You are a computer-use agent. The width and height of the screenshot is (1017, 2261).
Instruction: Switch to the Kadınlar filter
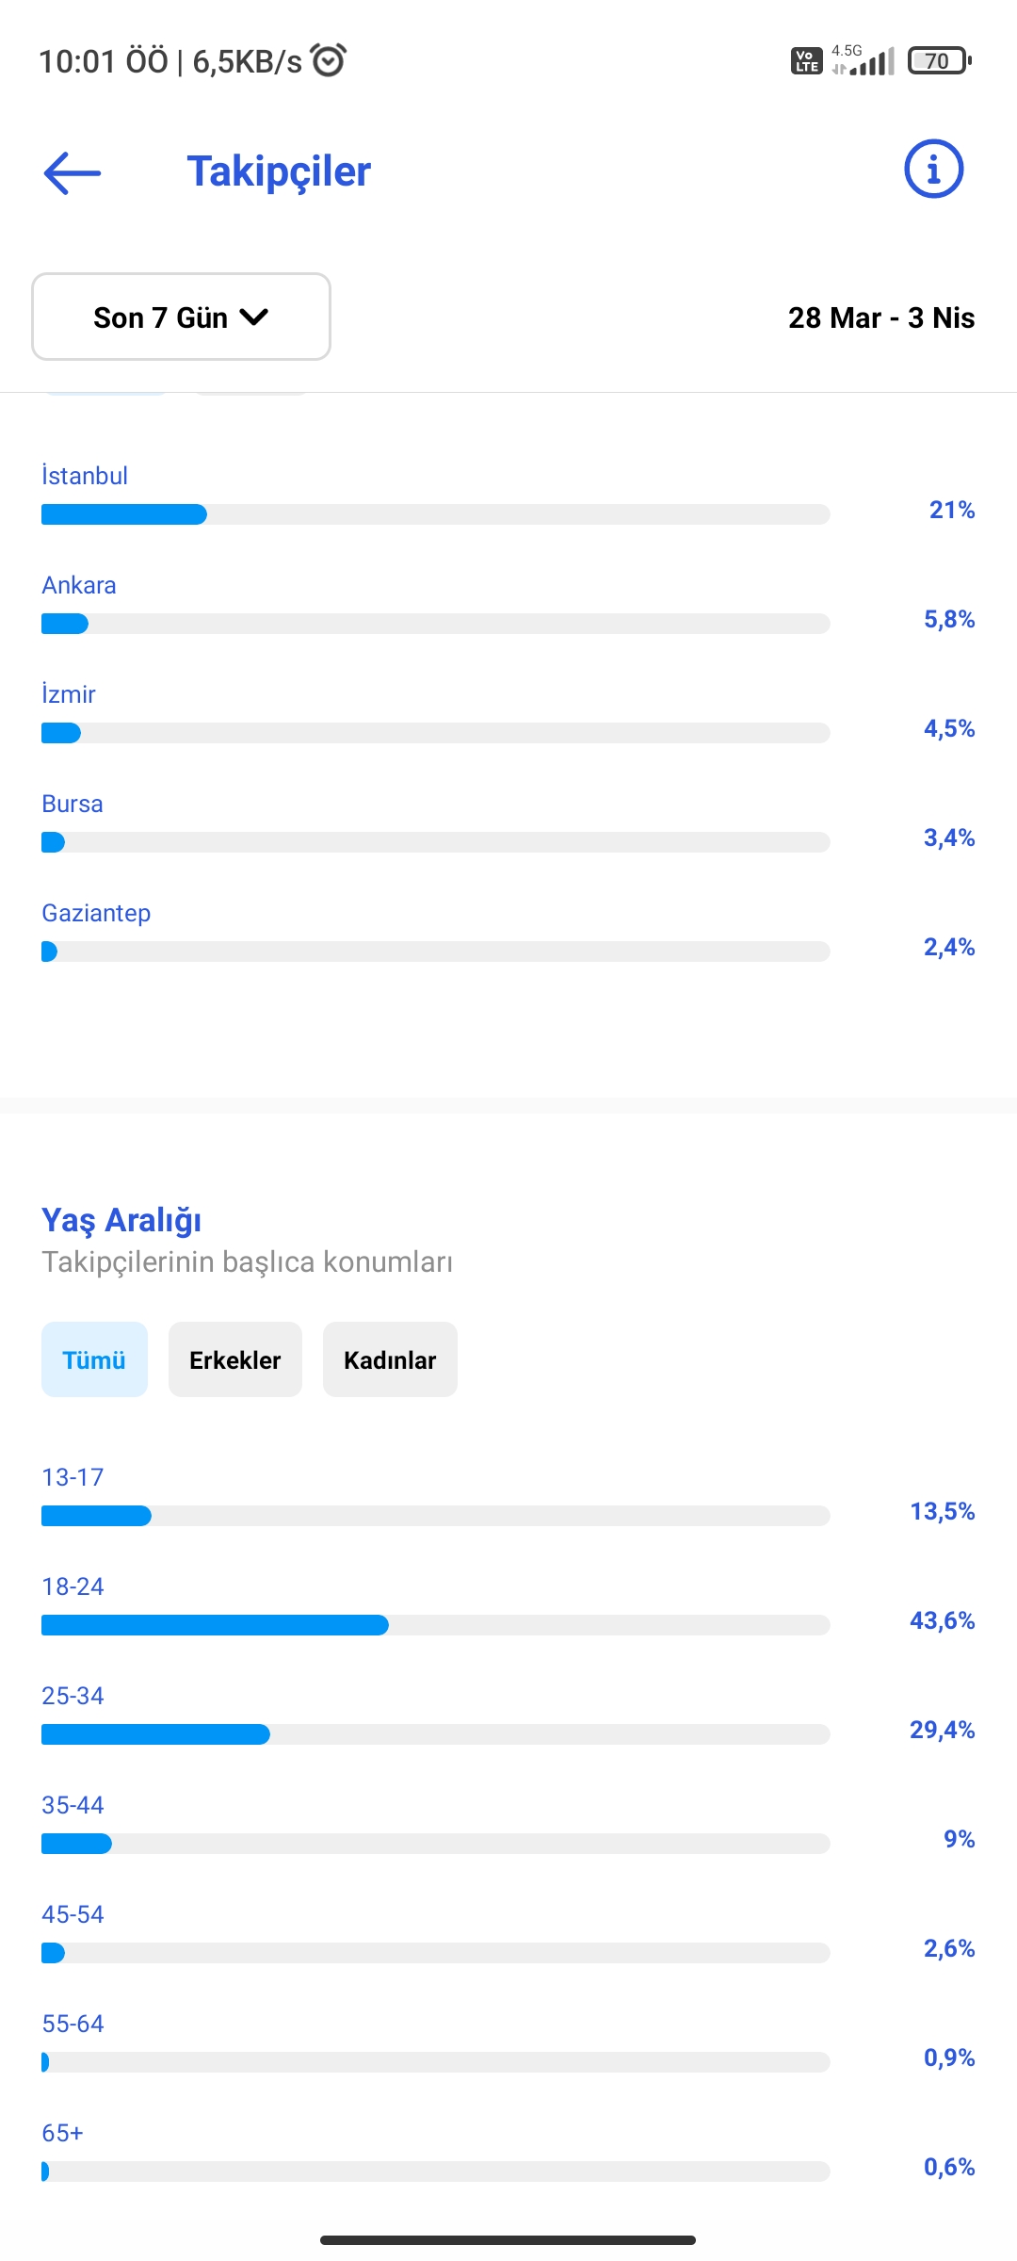point(390,1359)
